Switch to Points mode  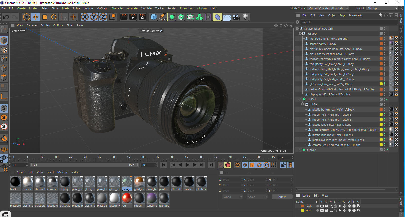point(4,59)
